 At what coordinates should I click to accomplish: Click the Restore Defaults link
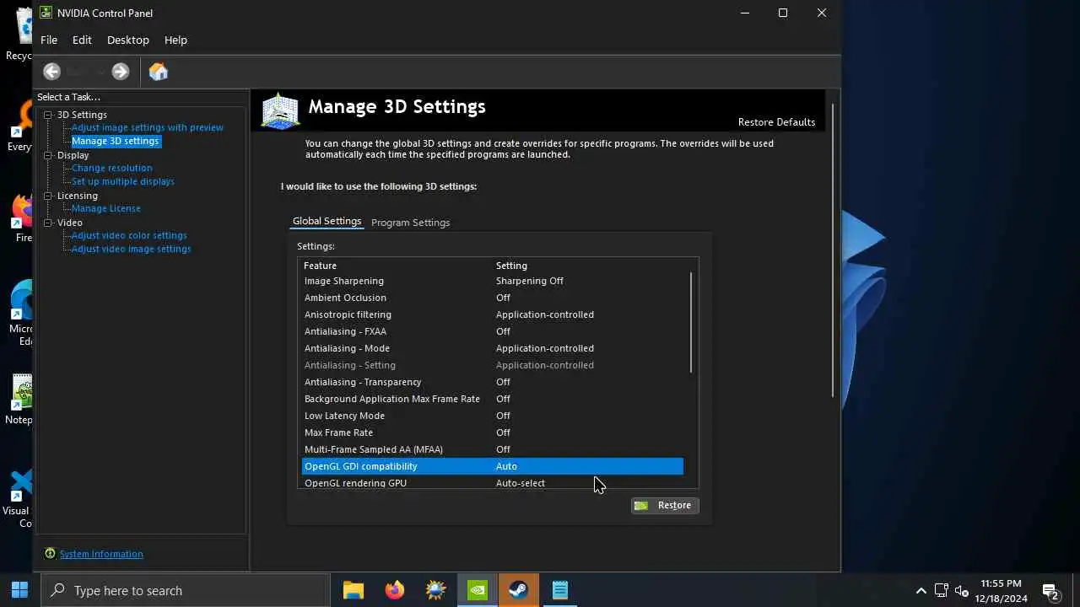776,122
